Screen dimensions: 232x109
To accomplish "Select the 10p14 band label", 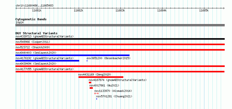I will [x=20, y=23].
